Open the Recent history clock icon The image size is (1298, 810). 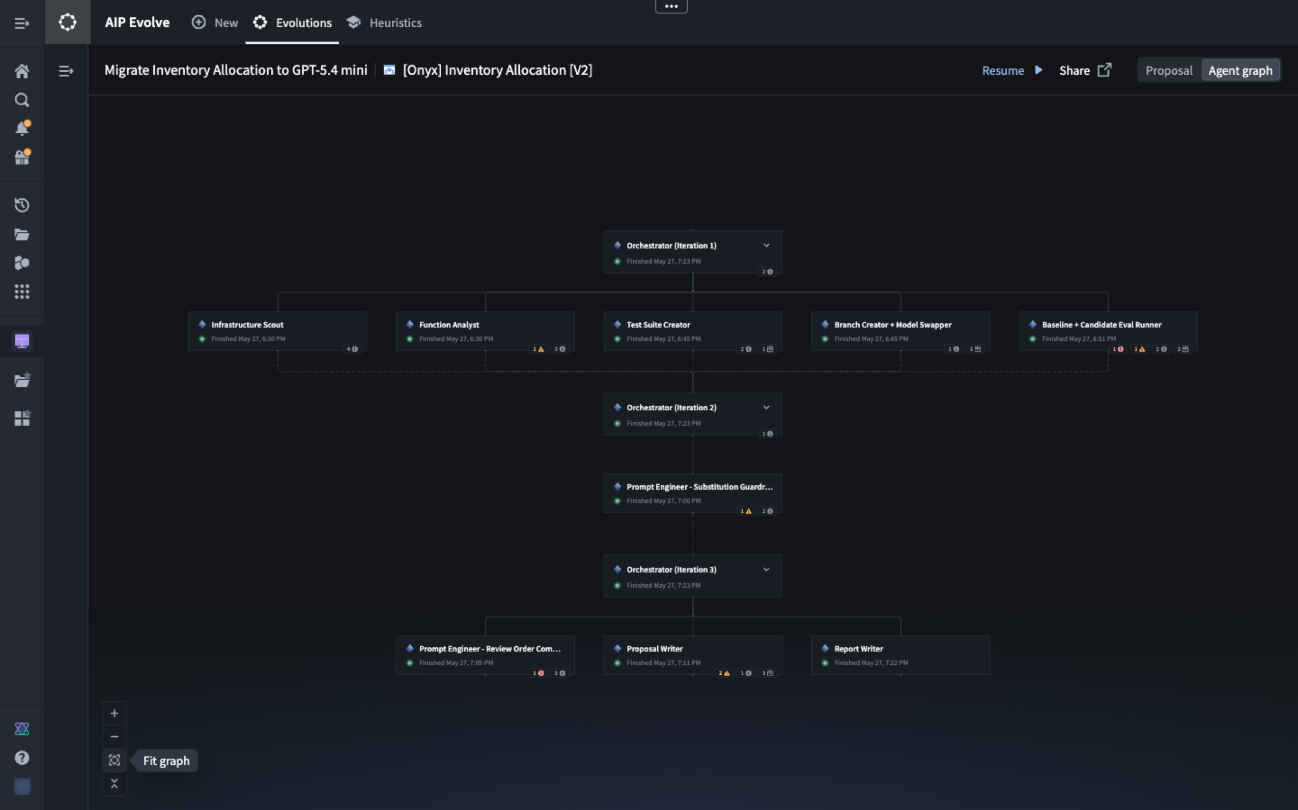[22, 205]
